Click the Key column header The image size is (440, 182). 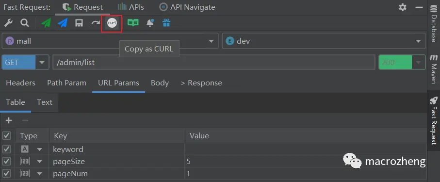[x=117, y=136]
